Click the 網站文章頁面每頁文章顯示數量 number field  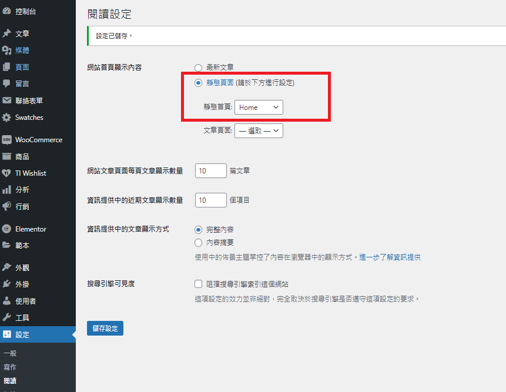coord(210,170)
